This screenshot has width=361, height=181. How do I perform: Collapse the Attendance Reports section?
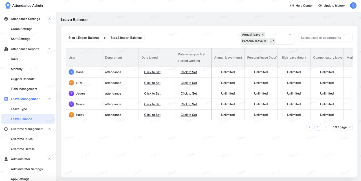[x=49, y=49]
